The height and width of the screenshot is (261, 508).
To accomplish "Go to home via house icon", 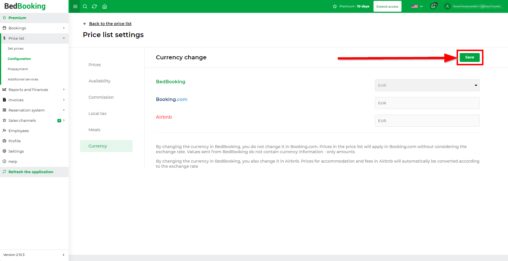I will tap(105, 7).
